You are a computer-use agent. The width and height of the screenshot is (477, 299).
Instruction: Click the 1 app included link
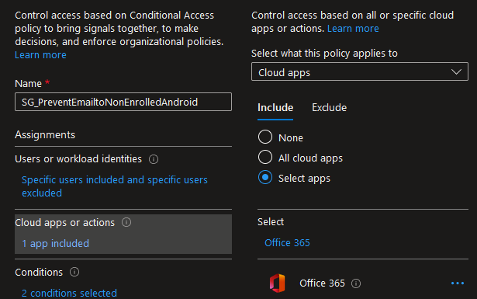(x=55, y=243)
